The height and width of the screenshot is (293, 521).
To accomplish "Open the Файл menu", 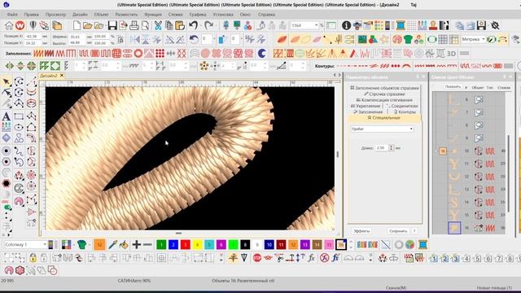I will (12, 15).
